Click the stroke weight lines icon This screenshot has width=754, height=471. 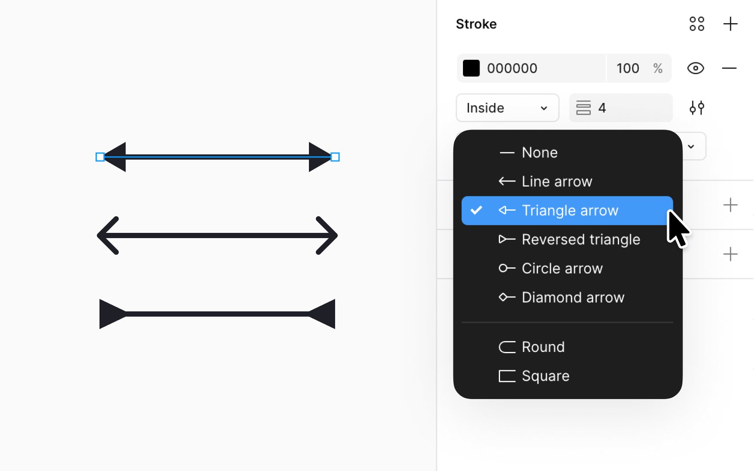[x=583, y=108]
